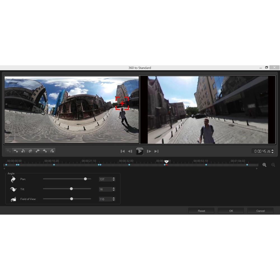Click the Reset button

coord(201,211)
